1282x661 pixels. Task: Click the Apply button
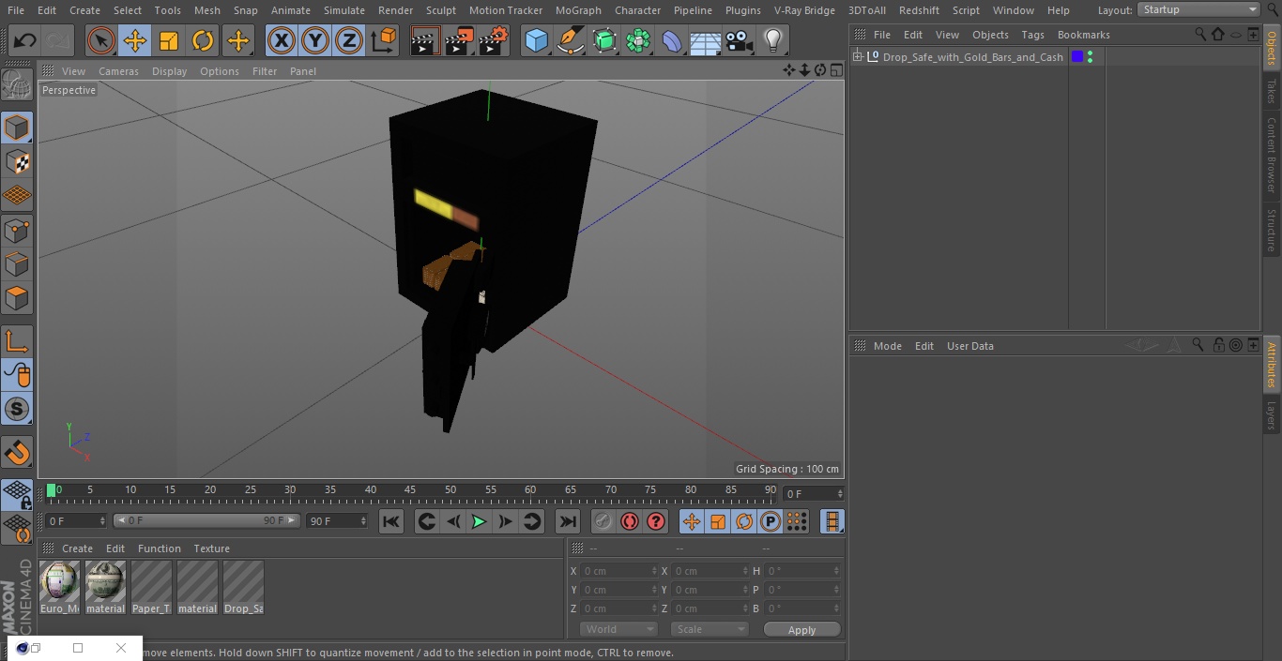(801, 630)
